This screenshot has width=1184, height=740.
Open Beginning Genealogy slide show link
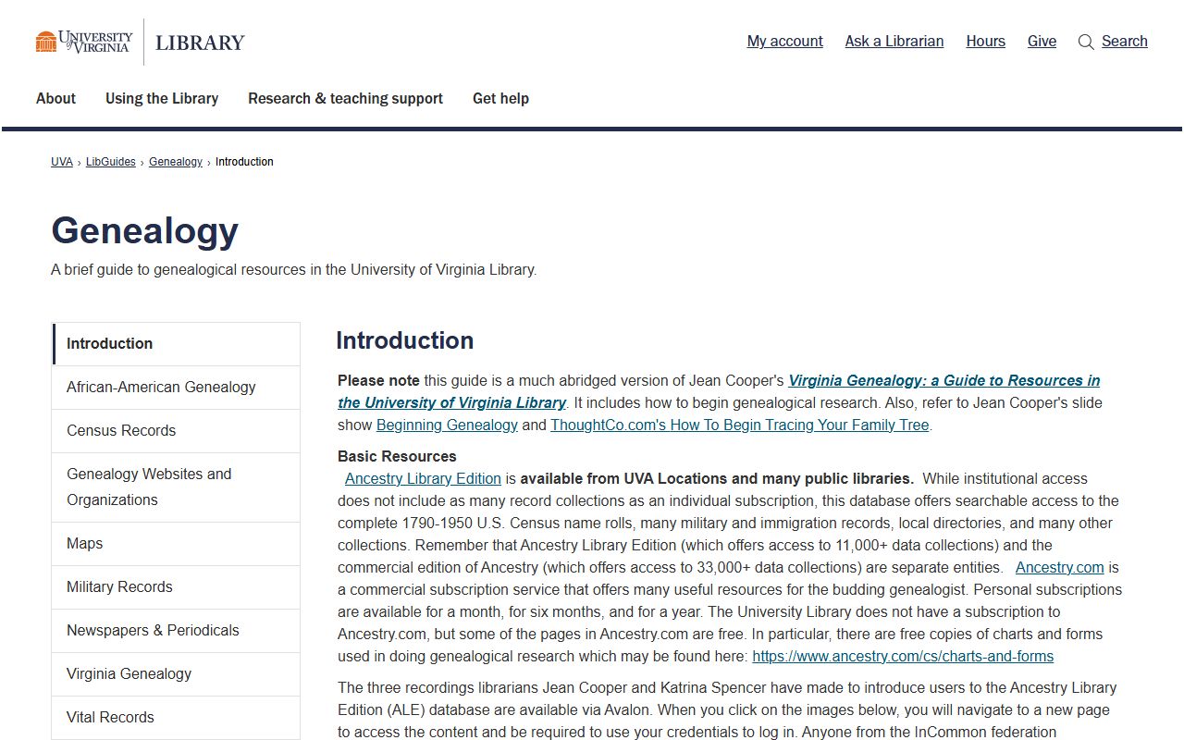[x=447, y=425]
